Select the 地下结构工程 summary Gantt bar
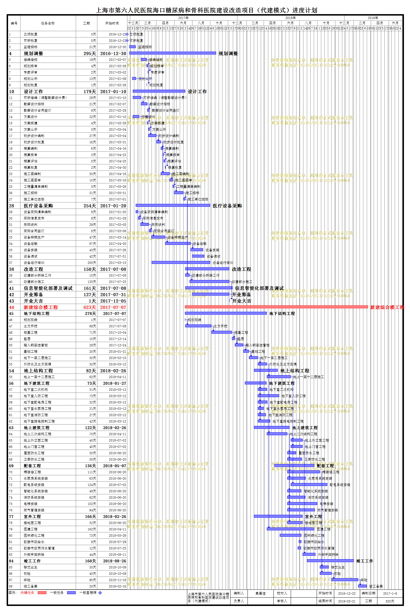Image resolution: width=410 pixels, height=612 pixels. click(x=226, y=313)
